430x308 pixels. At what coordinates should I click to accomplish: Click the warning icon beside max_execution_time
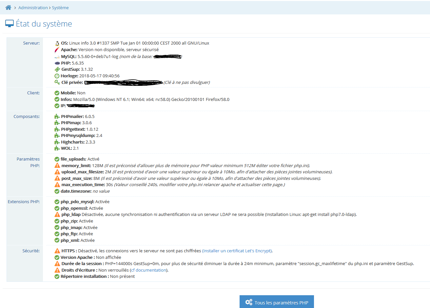tap(57, 184)
